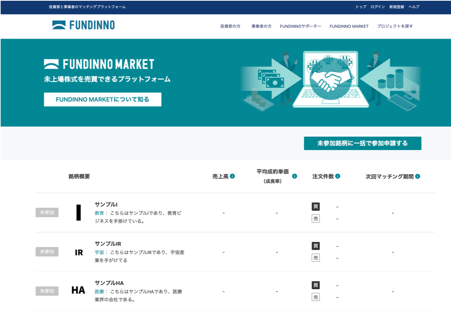The width and height of the screenshot is (451, 317).
Task: Open the 売上高 column info tooltip
Action: [233, 176]
